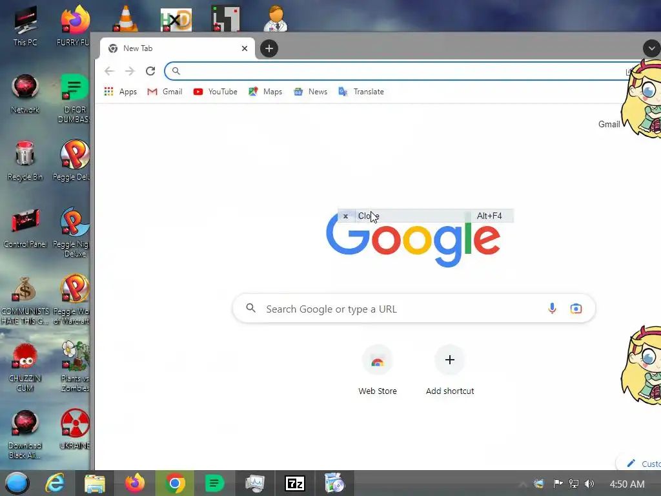The height and width of the screenshot is (496, 661).
Task: Open the YouTube bookmark
Action: point(216,92)
